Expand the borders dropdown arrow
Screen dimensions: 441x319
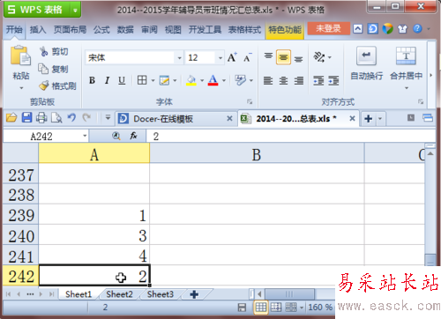[153, 80]
